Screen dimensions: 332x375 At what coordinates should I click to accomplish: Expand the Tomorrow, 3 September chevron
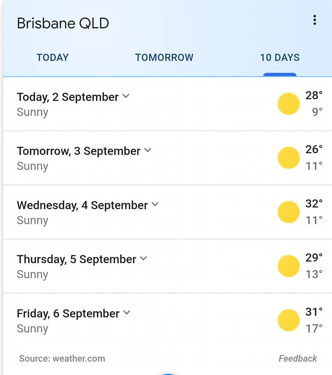click(x=148, y=150)
